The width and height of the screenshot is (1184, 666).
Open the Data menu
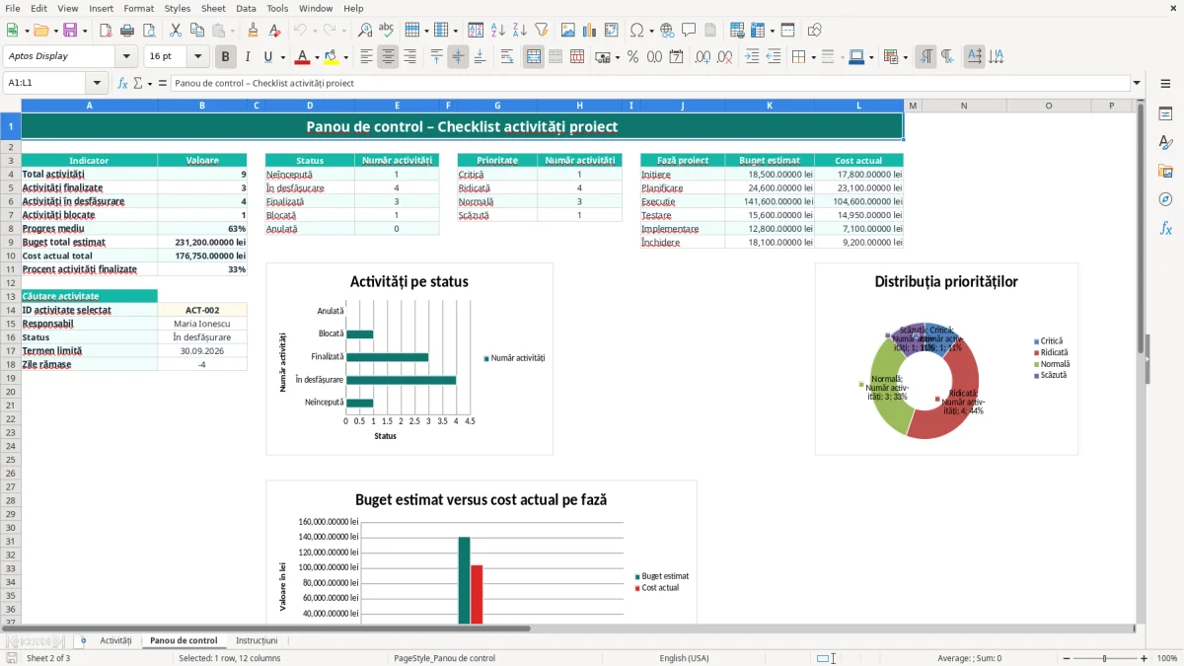[246, 8]
